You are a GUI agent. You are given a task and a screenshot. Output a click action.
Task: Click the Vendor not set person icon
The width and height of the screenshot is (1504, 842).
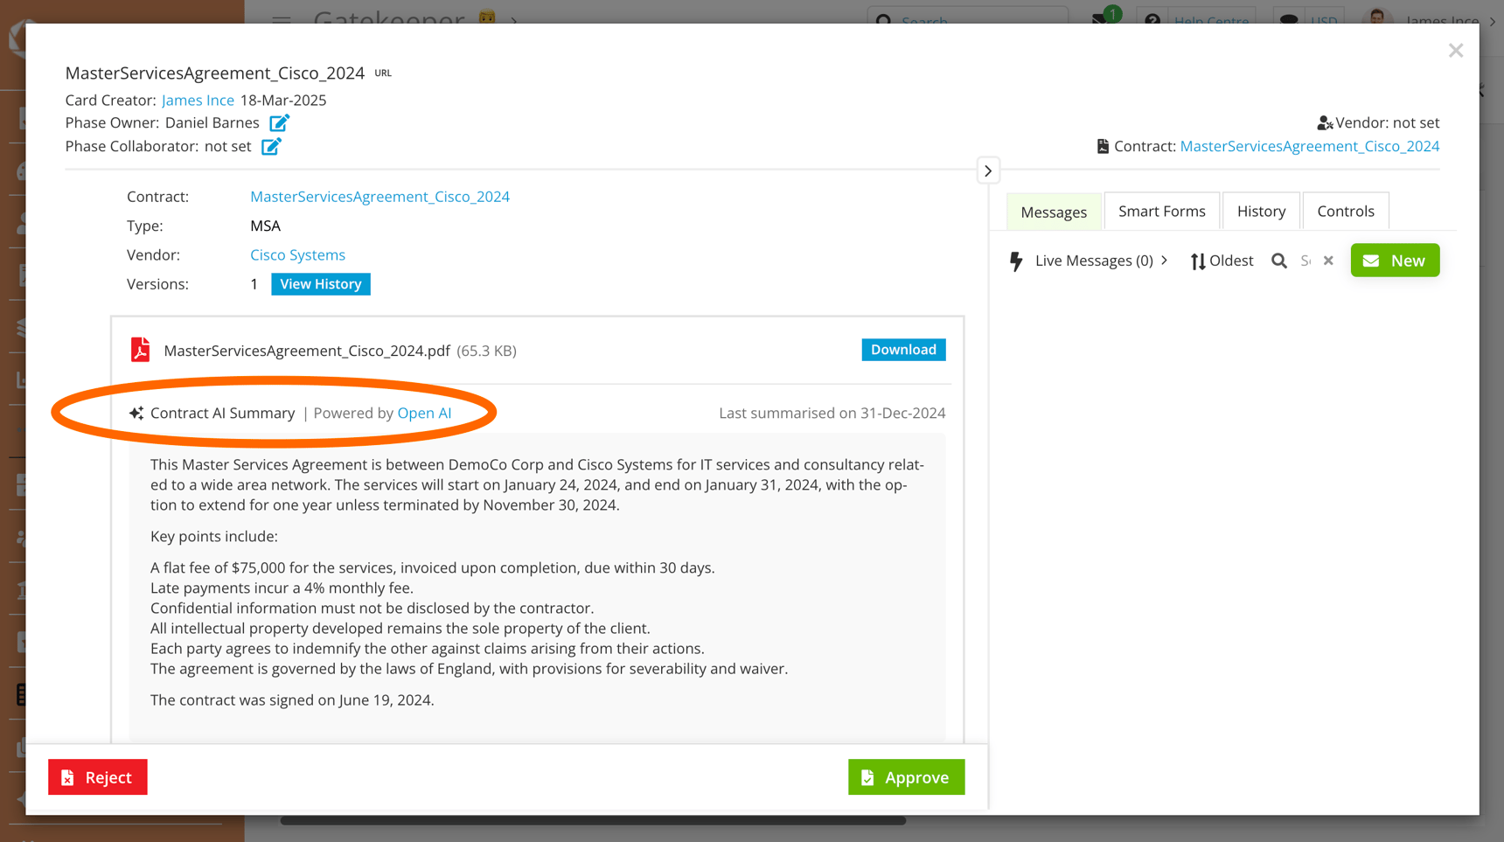(1323, 122)
